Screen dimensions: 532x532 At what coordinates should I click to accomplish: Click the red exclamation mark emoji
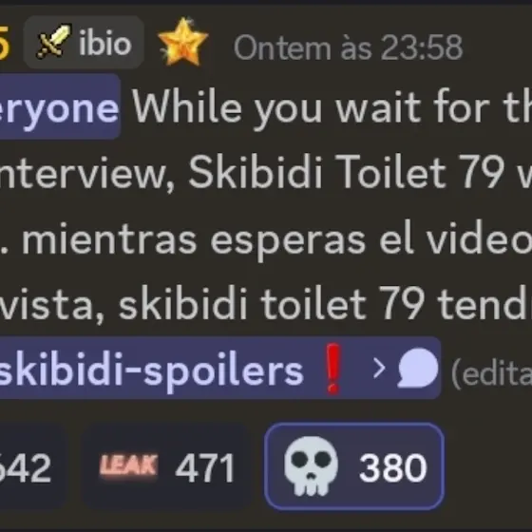pyautogui.click(x=332, y=369)
